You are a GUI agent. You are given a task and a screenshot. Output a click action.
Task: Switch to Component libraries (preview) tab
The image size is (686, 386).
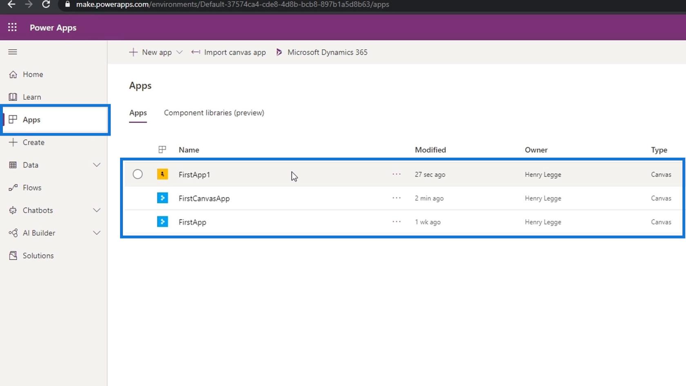pyautogui.click(x=214, y=113)
